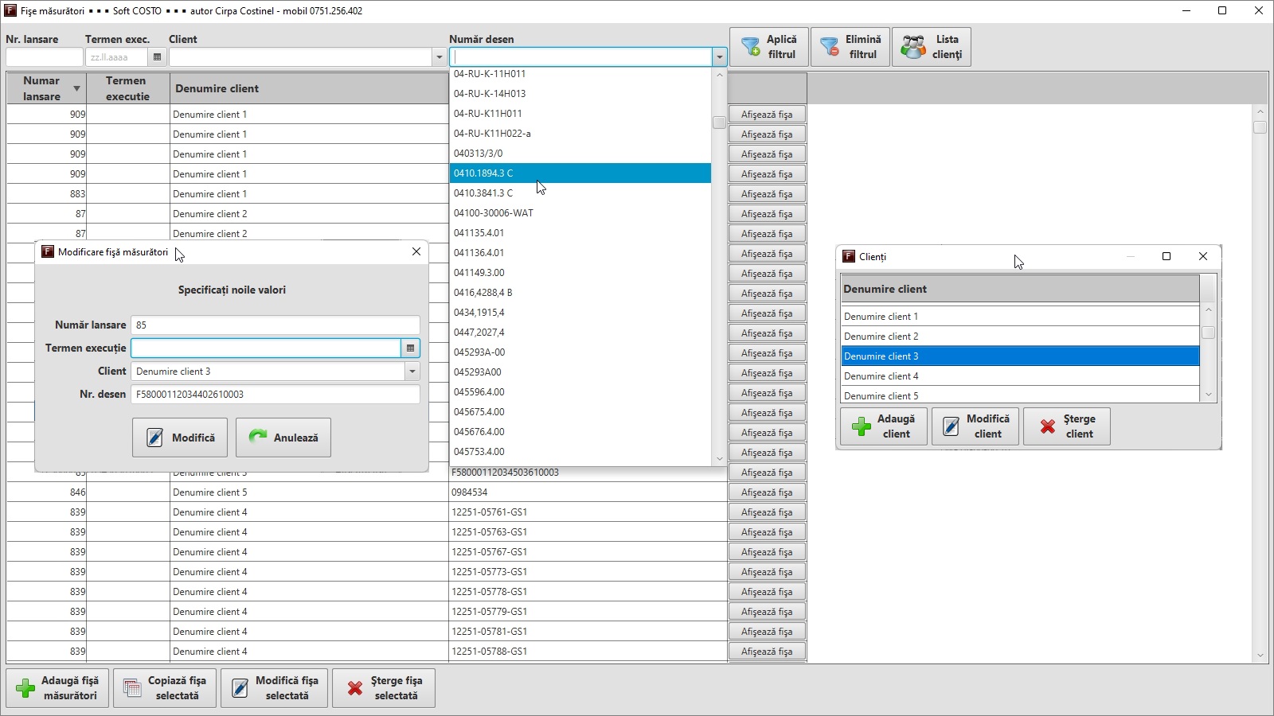The width and height of the screenshot is (1274, 716).
Task: Click the Modifică button in dialog
Action: point(180,438)
